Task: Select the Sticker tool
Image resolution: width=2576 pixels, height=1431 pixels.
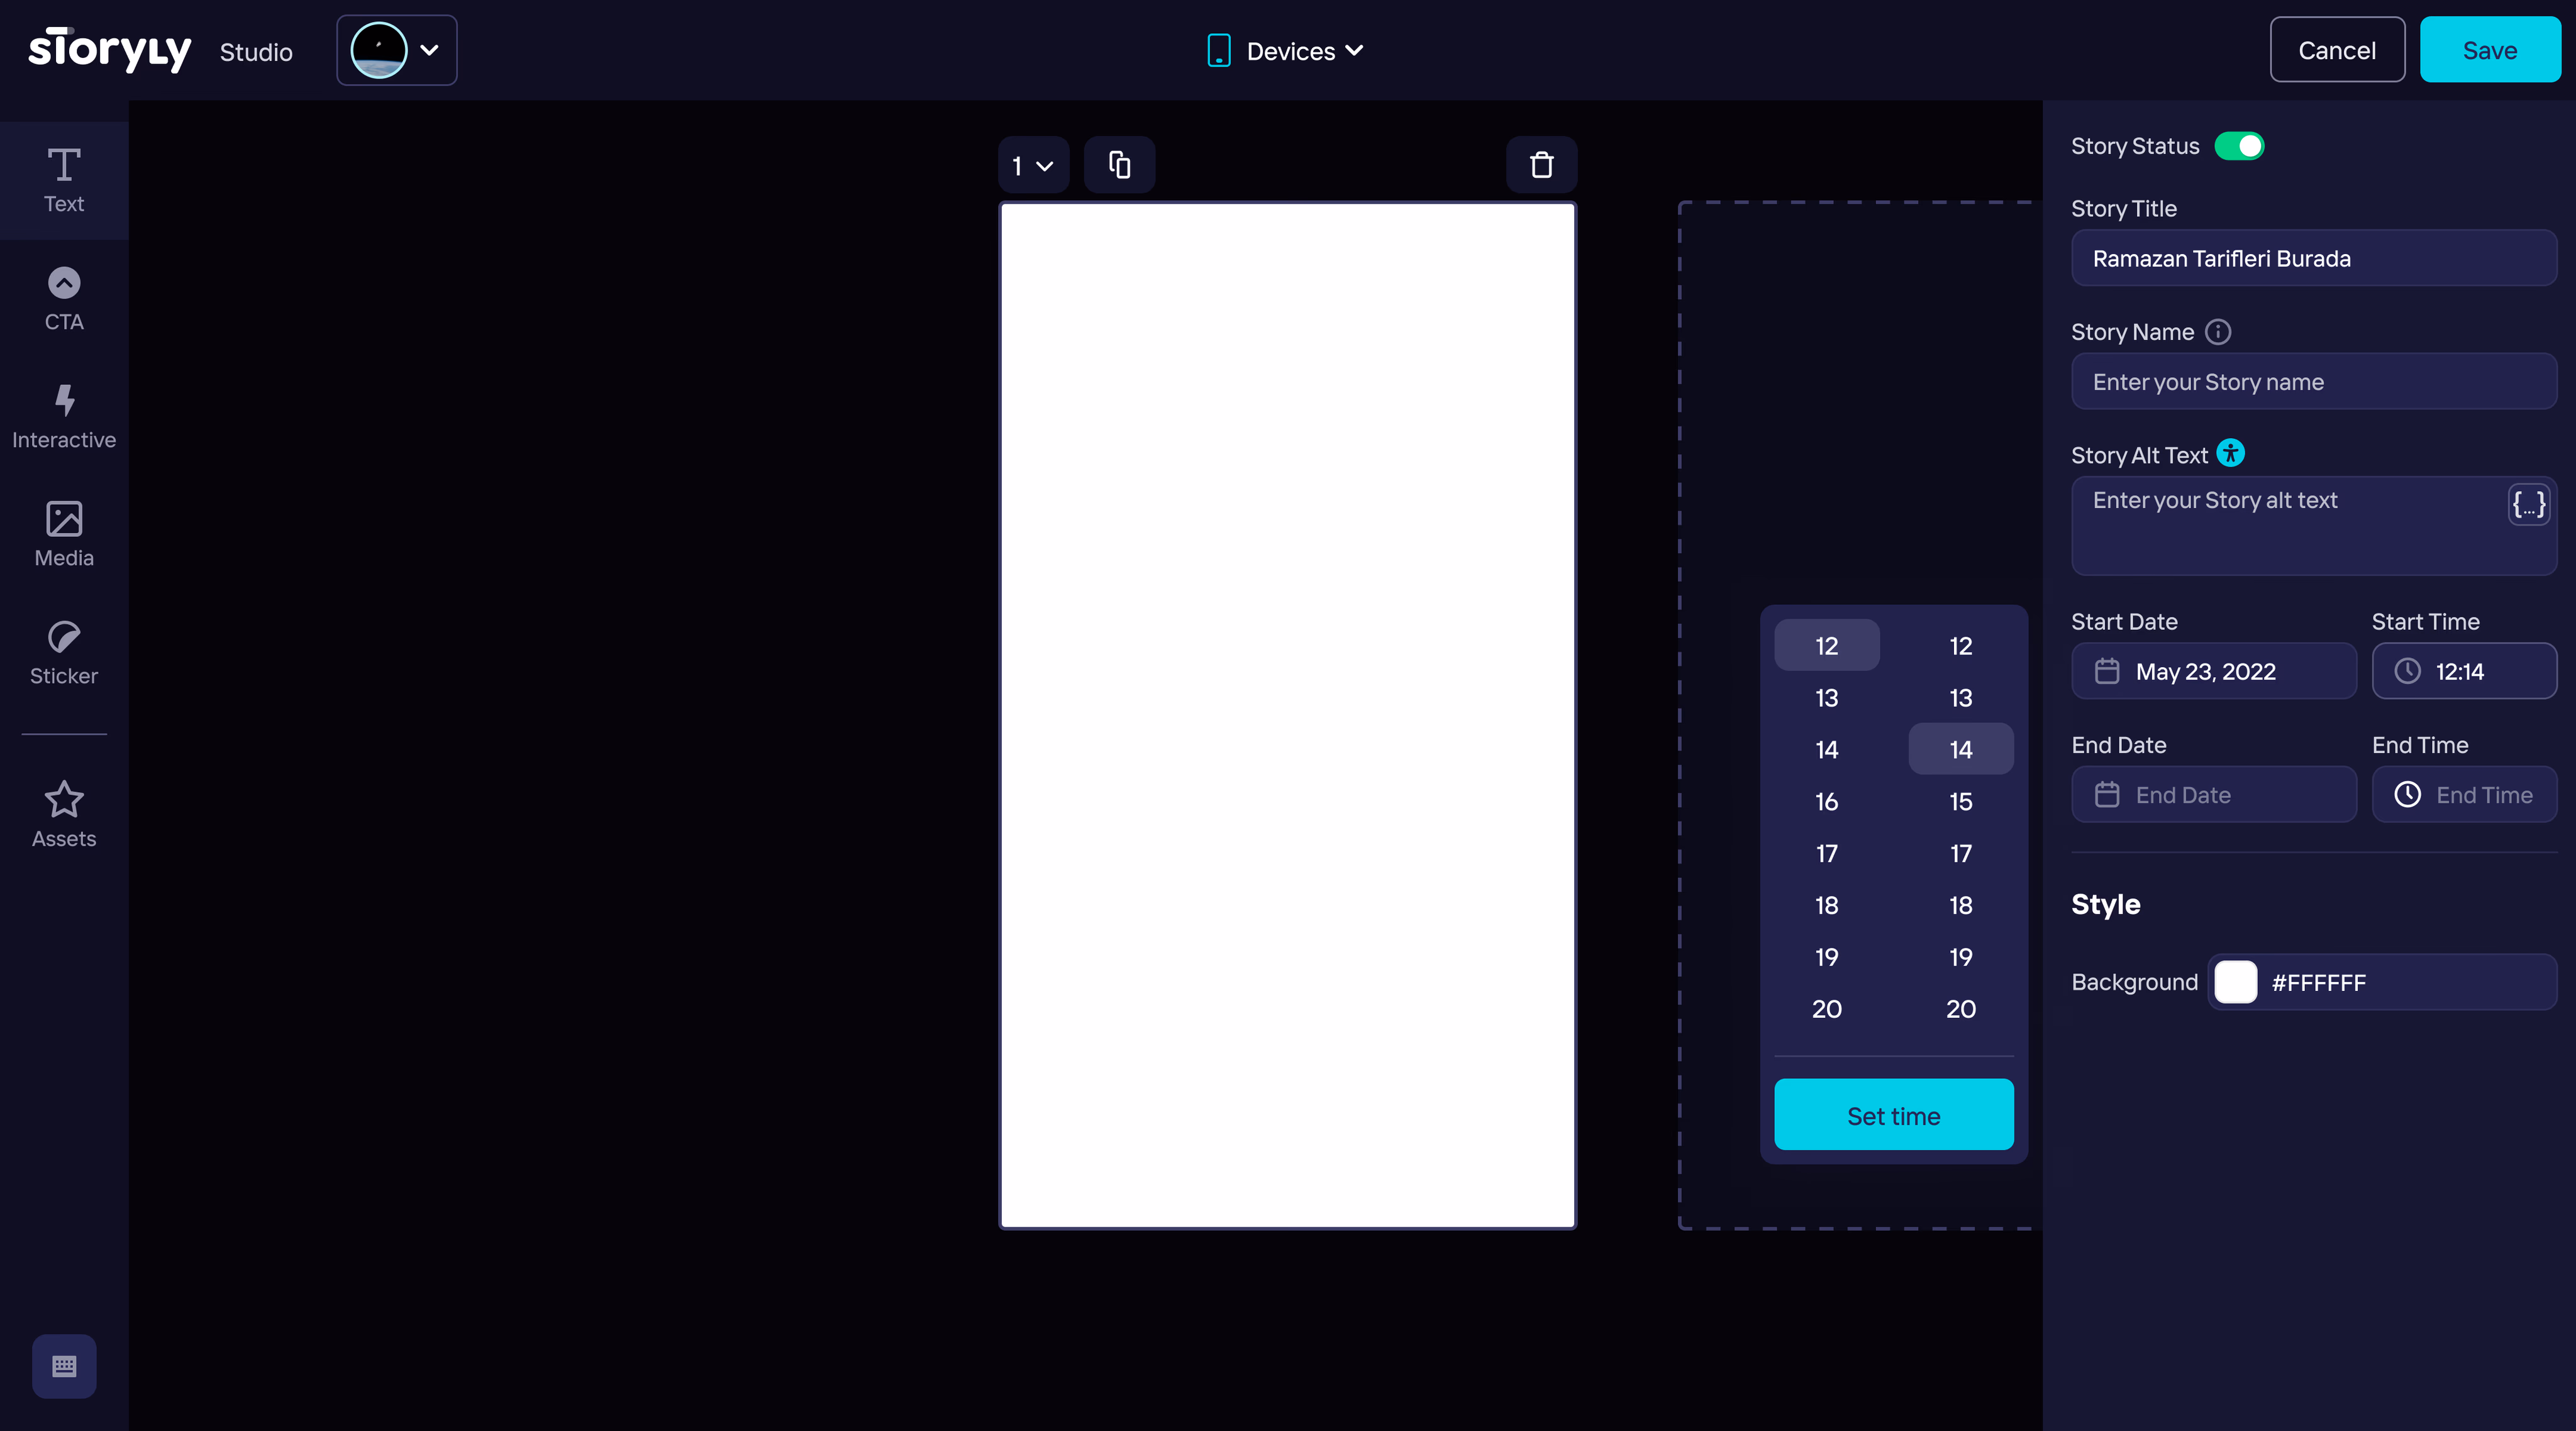Action: pos(64,653)
